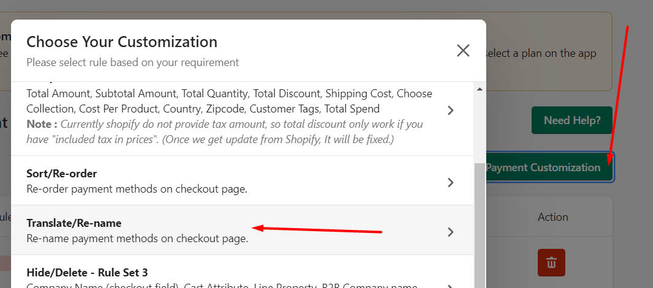Click the "select a plan on the app" text

540,53
